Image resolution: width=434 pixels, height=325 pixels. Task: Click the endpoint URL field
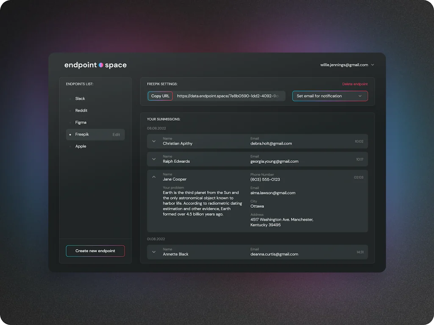(230, 96)
